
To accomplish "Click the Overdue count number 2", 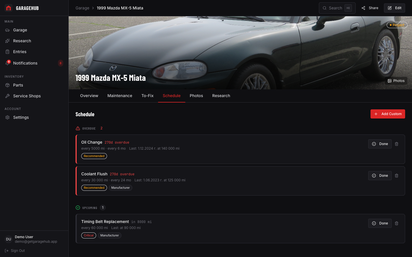I will (x=101, y=128).
